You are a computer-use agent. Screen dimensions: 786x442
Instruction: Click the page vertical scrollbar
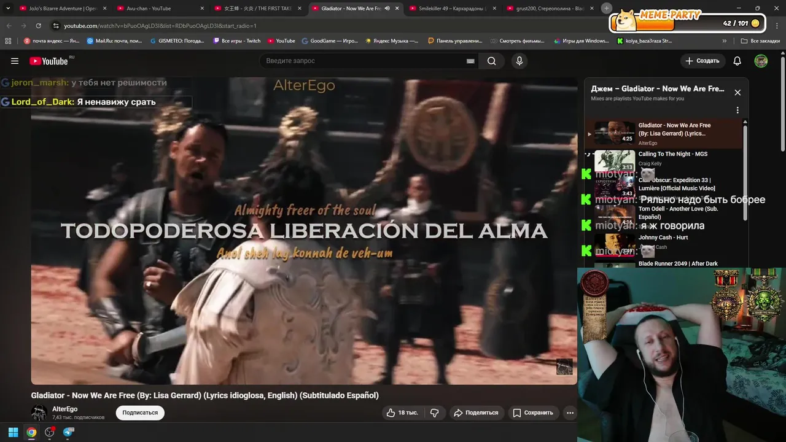pos(782,104)
